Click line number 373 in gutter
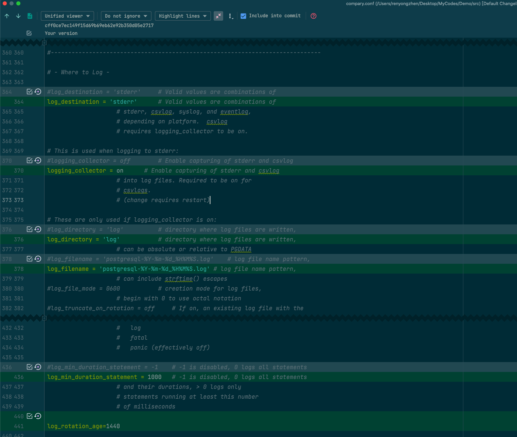Viewport: 517px width, 437px height. point(13,200)
